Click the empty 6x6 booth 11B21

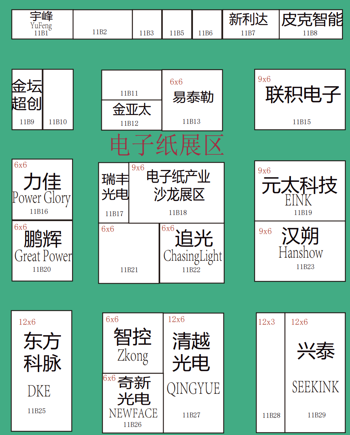[x=129, y=253]
